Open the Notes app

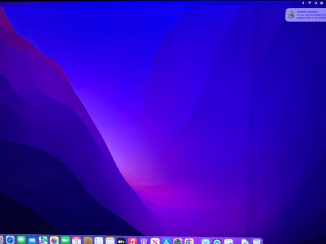(x=110, y=240)
